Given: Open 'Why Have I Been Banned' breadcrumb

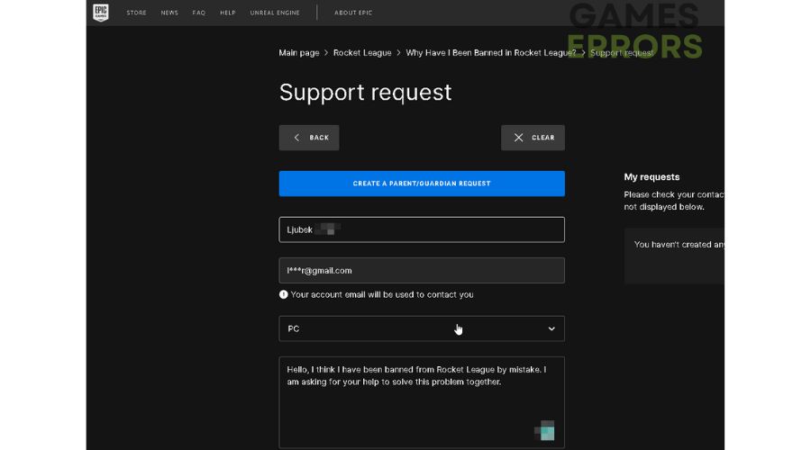Looking at the screenshot, I should (491, 53).
